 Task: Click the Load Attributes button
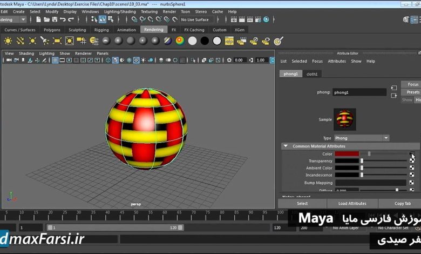tap(352, 204)
